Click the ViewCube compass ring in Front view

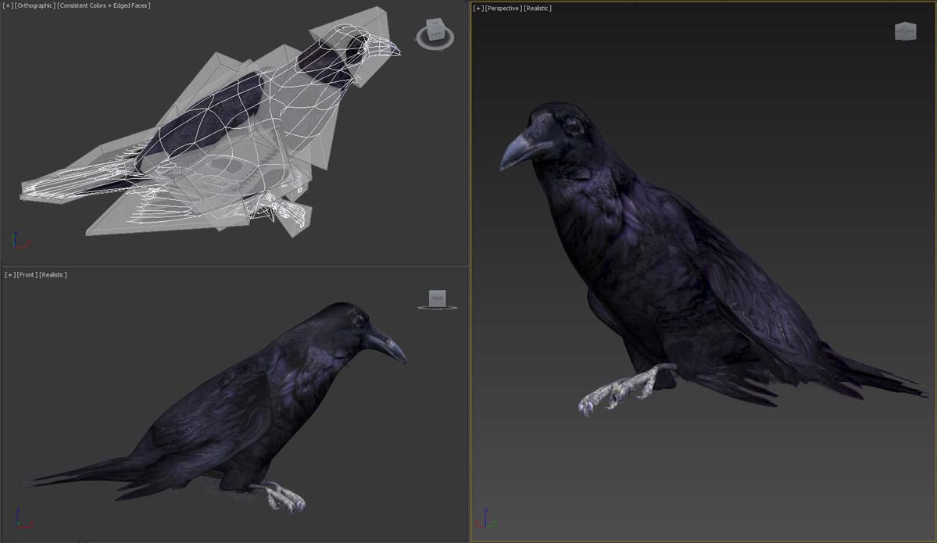pyautogui.click(x=438, y=309)
